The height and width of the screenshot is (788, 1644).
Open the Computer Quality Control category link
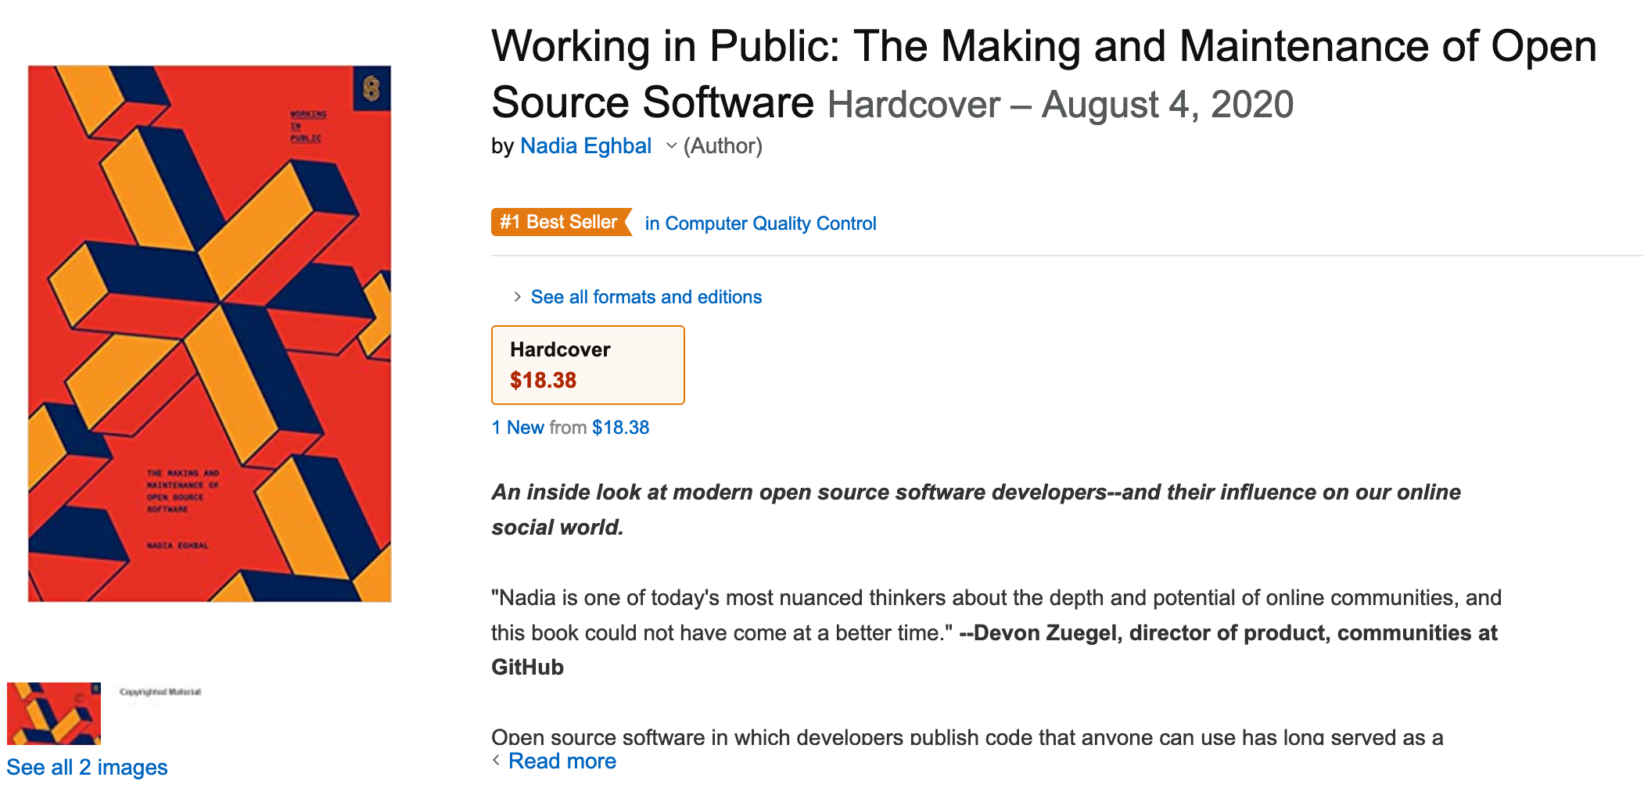[760, 224]
